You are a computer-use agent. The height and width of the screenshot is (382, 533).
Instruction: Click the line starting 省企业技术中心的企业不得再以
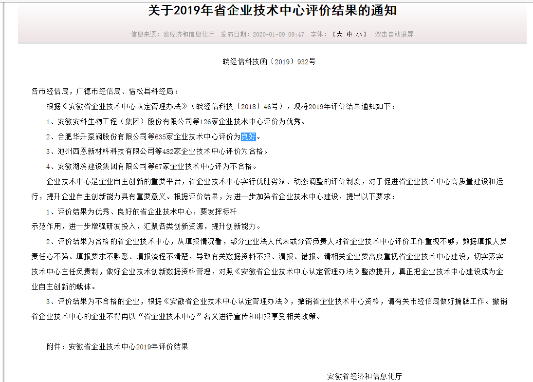pos(176,316)
